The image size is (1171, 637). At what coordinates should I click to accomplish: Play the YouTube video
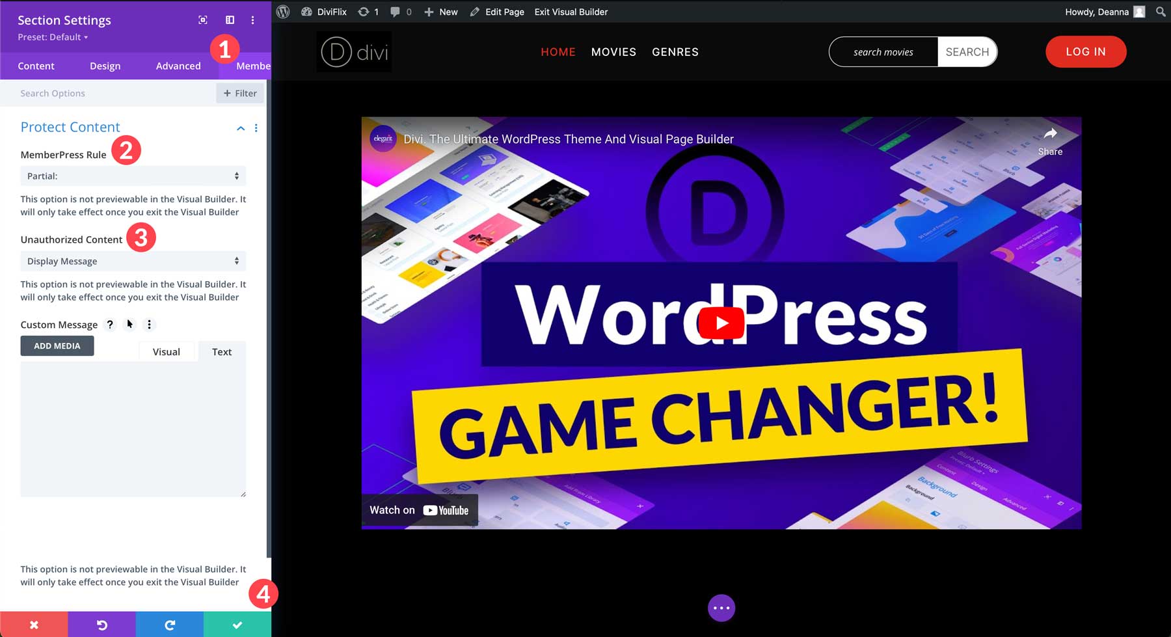pos(721,323)
